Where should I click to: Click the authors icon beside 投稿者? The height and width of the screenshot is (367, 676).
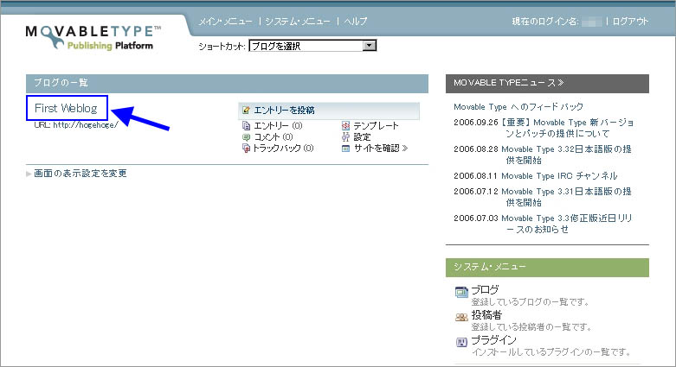[461, 318]
